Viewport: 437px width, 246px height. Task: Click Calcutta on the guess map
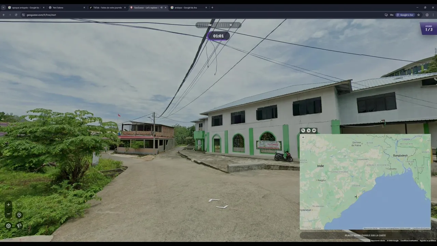(392, 169)
